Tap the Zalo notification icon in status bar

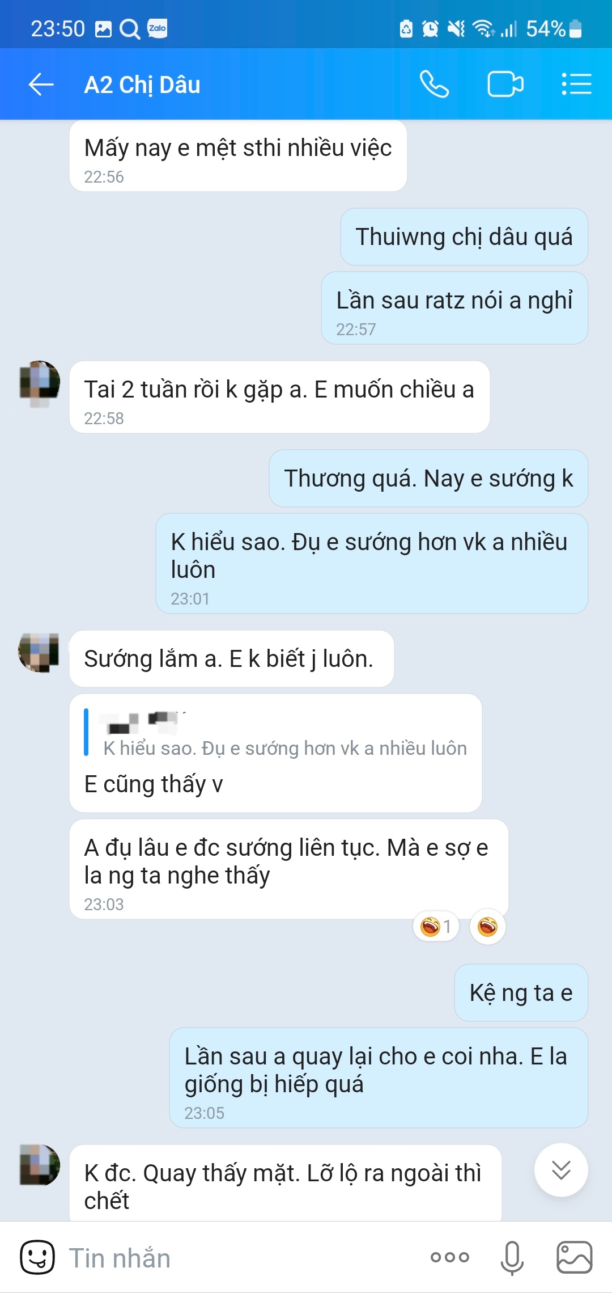(158, 28)
